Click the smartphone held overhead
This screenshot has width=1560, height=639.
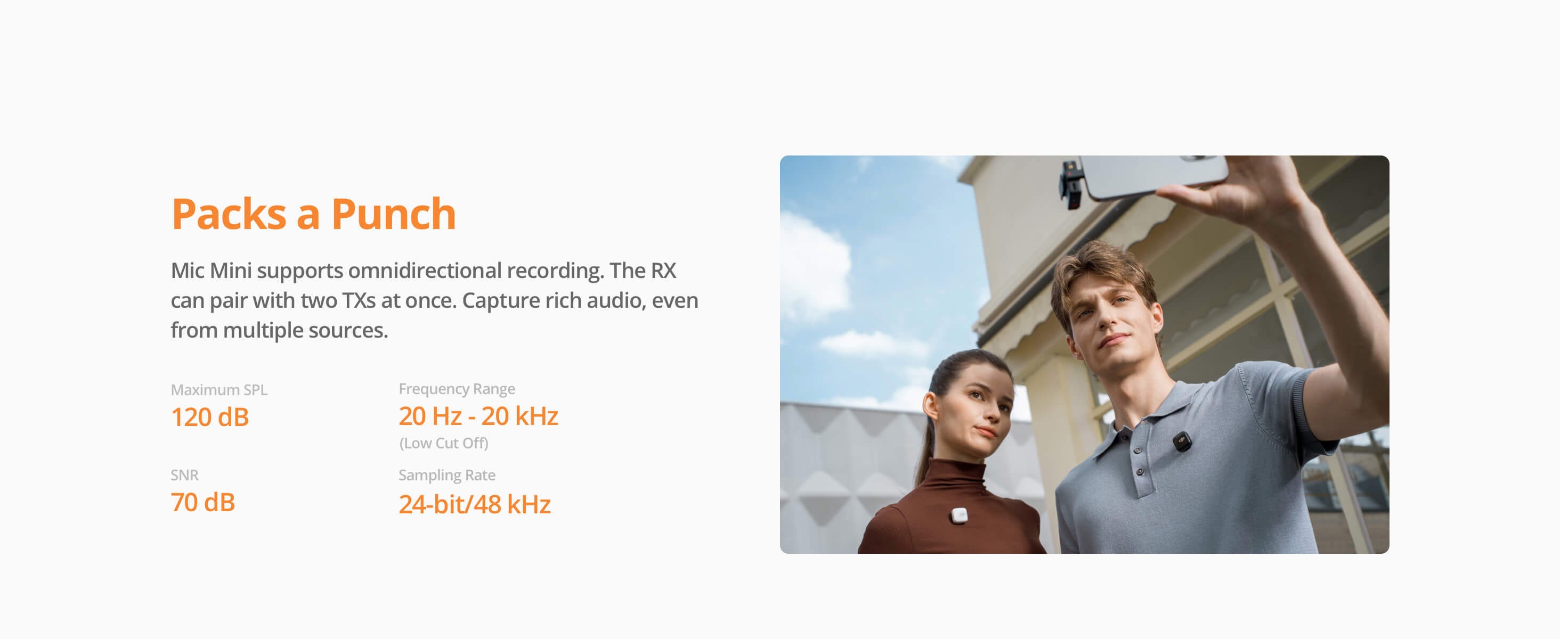1153,176
